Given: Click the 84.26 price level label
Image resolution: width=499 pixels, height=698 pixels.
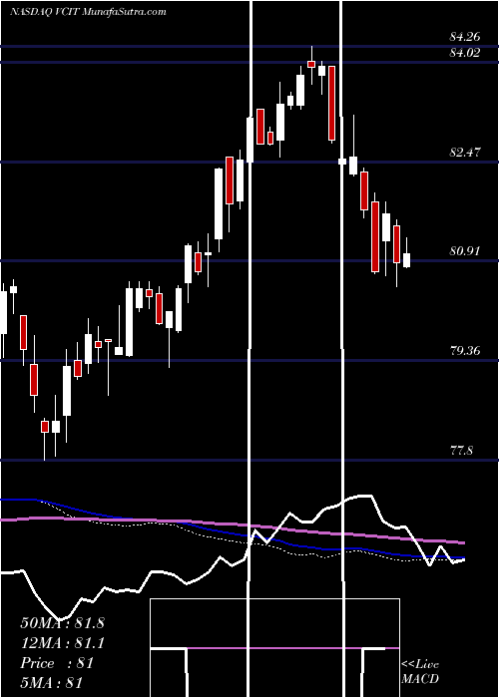Looking at the screenshot, I should (x=465, y=37).
